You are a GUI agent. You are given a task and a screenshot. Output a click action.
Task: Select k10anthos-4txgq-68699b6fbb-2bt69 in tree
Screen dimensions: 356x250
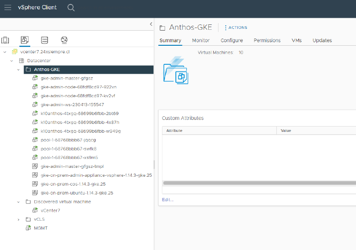tap(80, 113)
